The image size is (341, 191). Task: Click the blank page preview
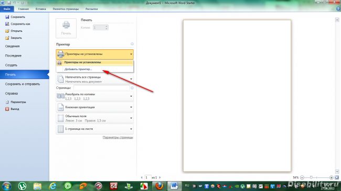click(x=237, y=96)
